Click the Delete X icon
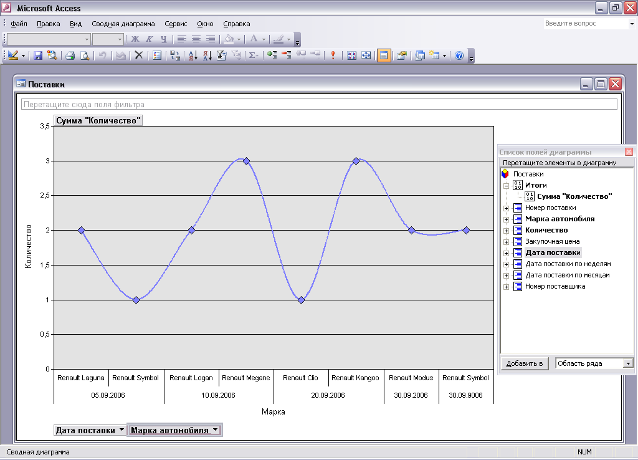 (139, 55)
